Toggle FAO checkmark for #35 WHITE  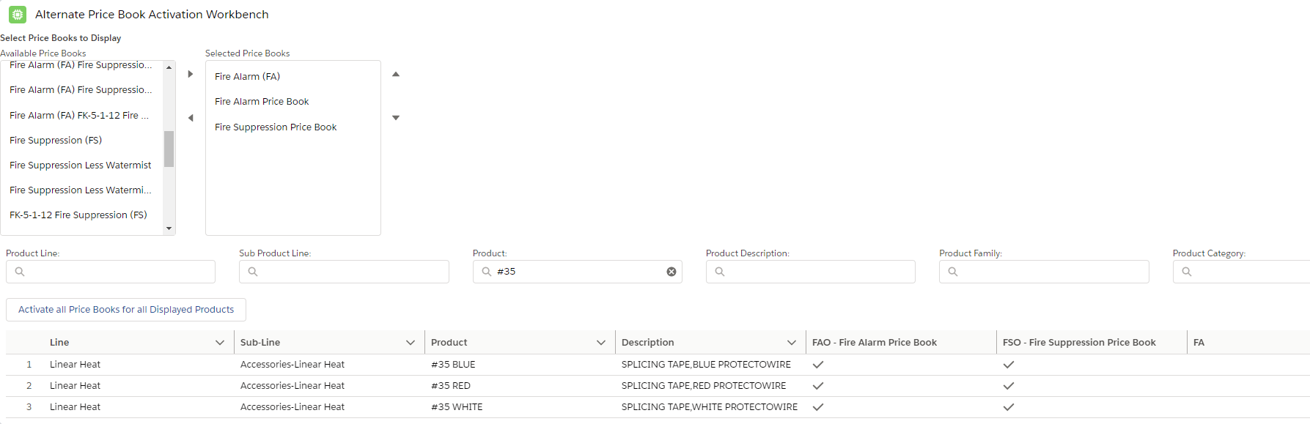(818, 407)
